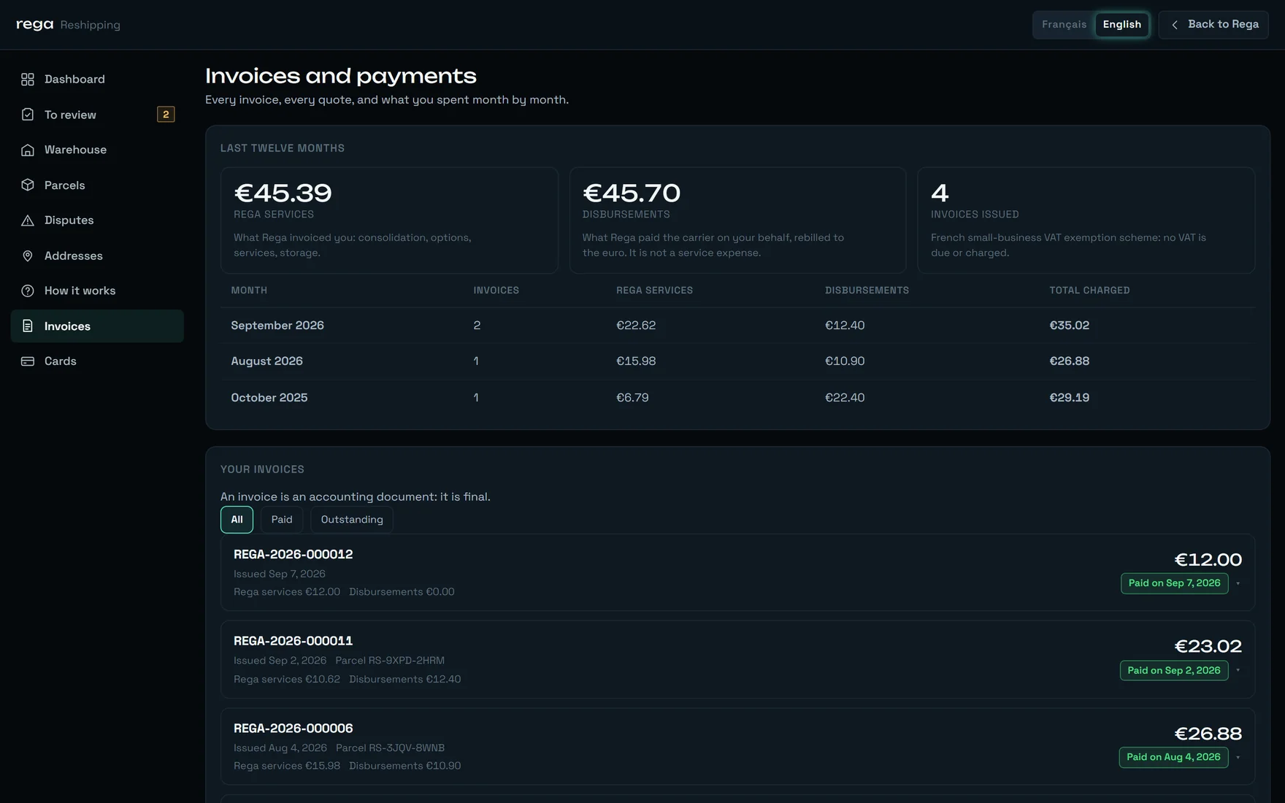This screenshot has height=803, width=1285.
Task: Click €45.39 Rega services total
Action: pyautogui.click(x=283, y=193)
